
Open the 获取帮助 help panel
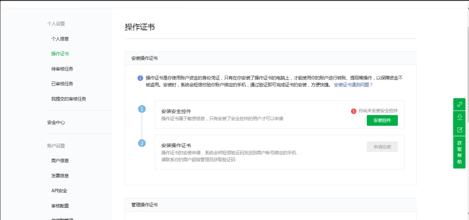click(459, 152)
